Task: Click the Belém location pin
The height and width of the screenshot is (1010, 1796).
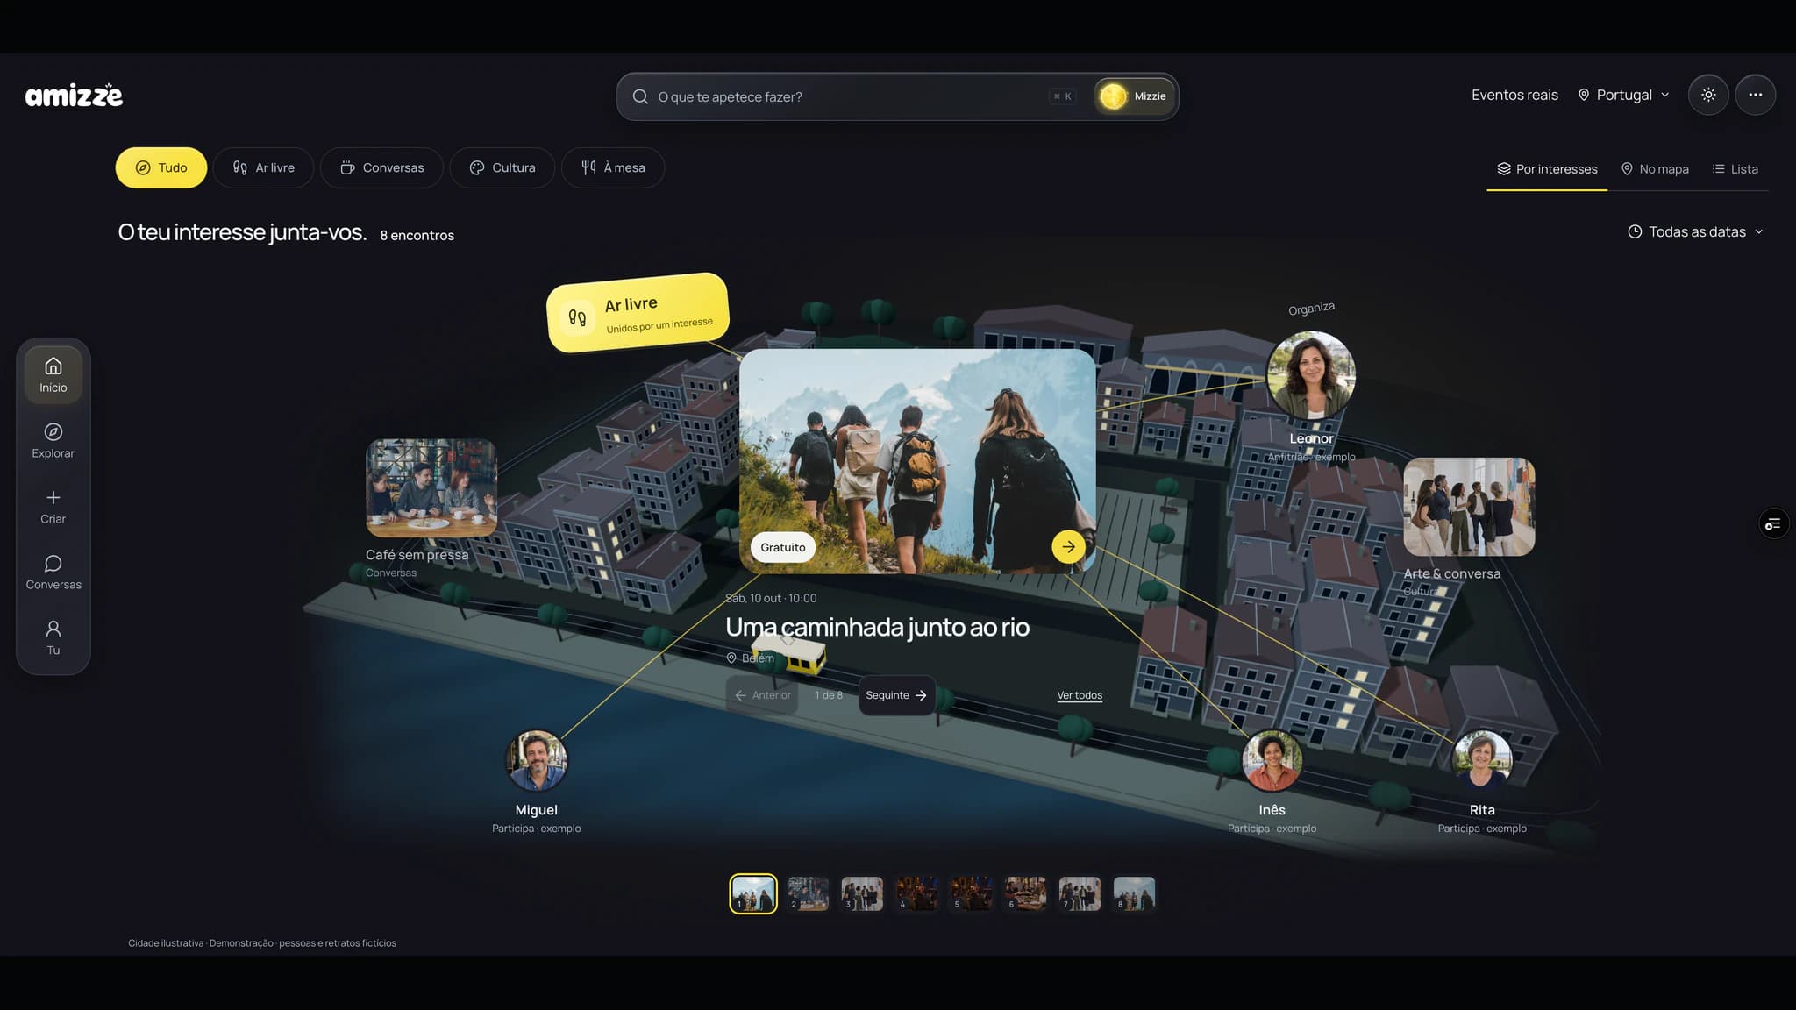Action: pyautogui.click(x=731, y=658)
